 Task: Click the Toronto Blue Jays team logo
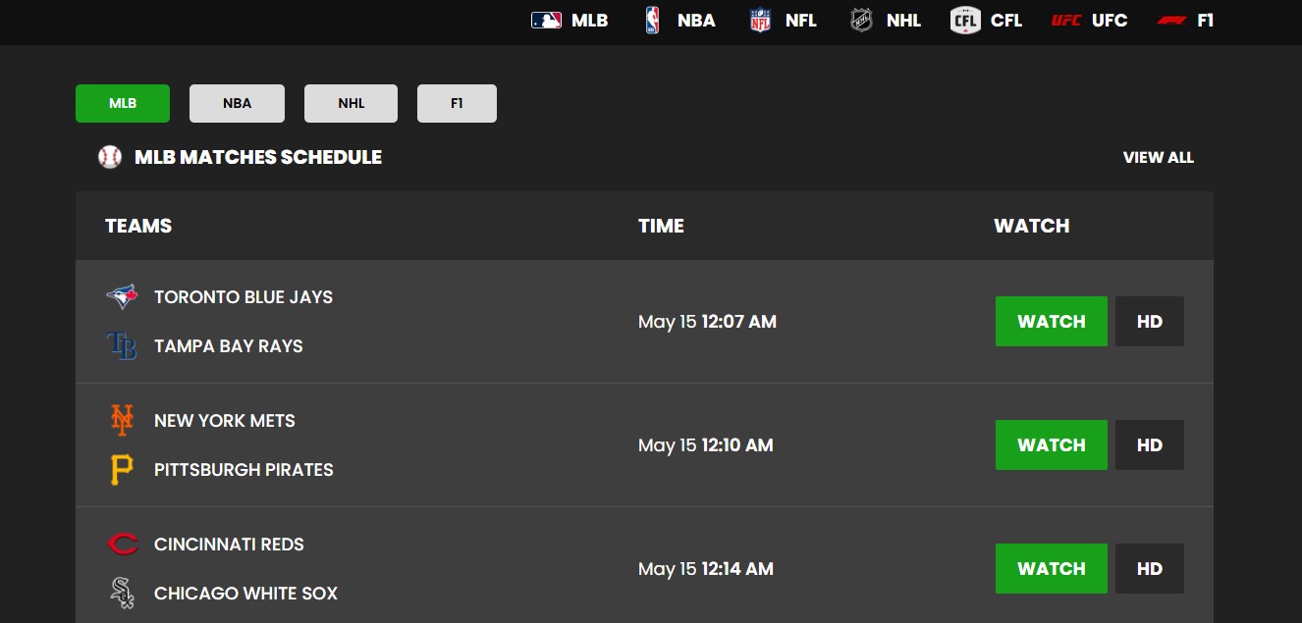pos(122,296)
